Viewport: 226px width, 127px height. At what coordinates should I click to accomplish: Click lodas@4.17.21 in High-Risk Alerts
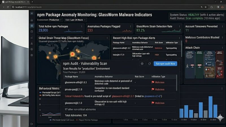point(118,55)
